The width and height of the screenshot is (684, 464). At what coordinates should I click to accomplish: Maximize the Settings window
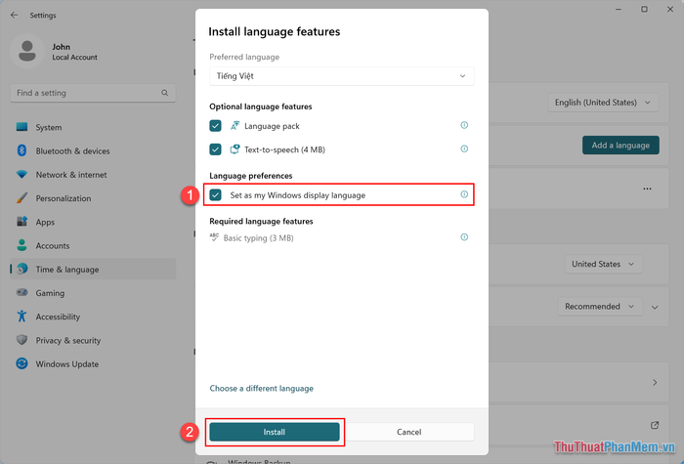tap(644, 9)
